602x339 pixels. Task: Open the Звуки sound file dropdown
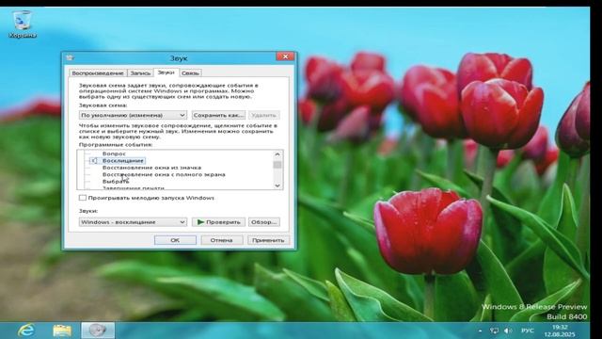(x=133, y=222)
